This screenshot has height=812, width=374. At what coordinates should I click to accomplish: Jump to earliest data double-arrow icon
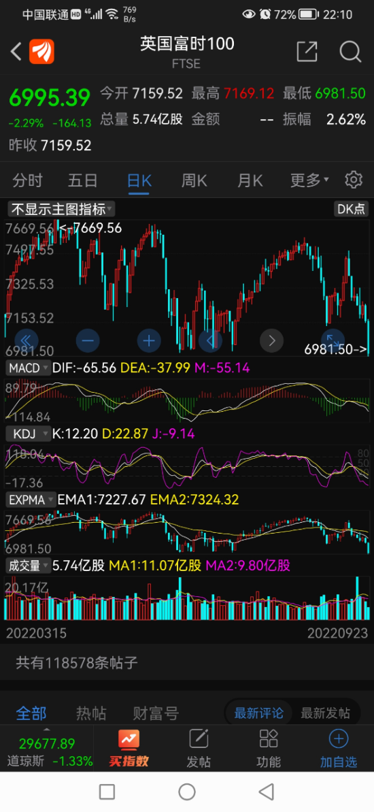(x=26, y=340)
